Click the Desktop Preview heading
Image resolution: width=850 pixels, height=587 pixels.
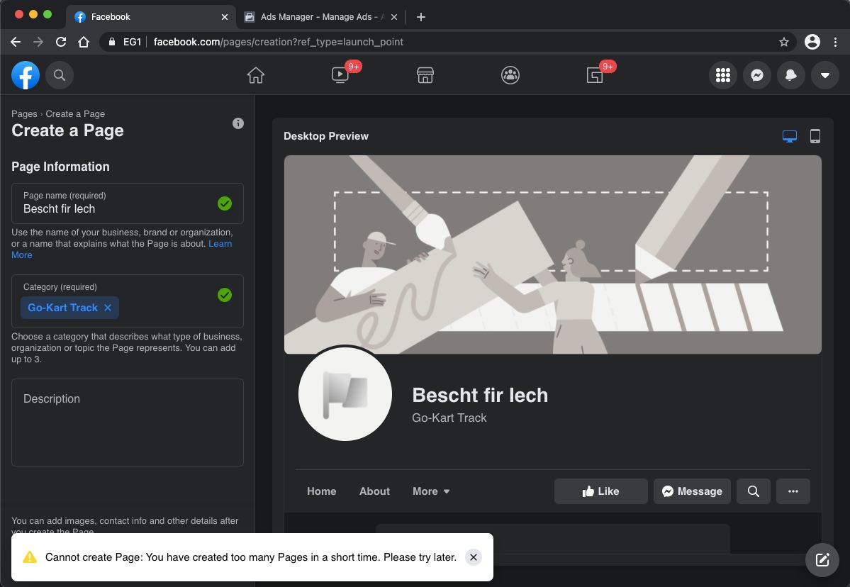tap(326, 136)
